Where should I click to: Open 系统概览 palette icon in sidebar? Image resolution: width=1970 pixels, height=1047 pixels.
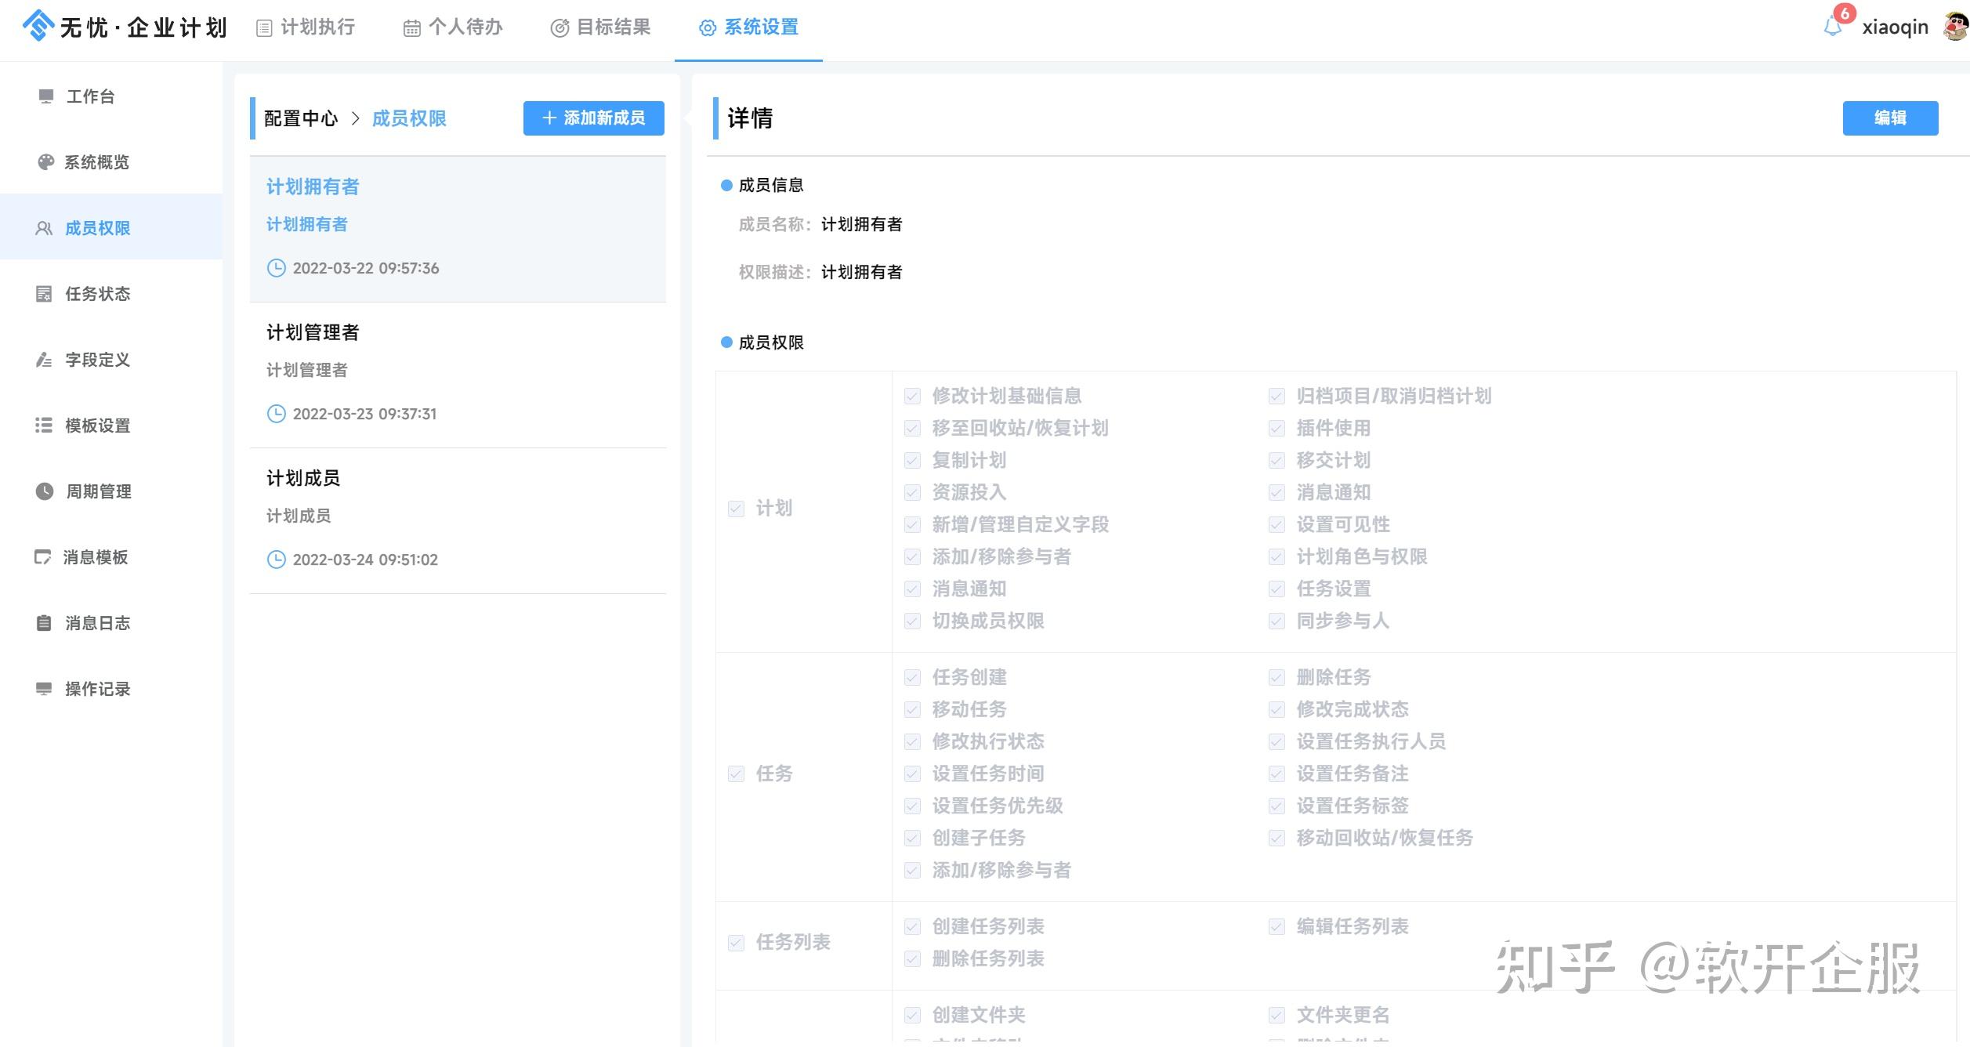click(x=45, y=162)
